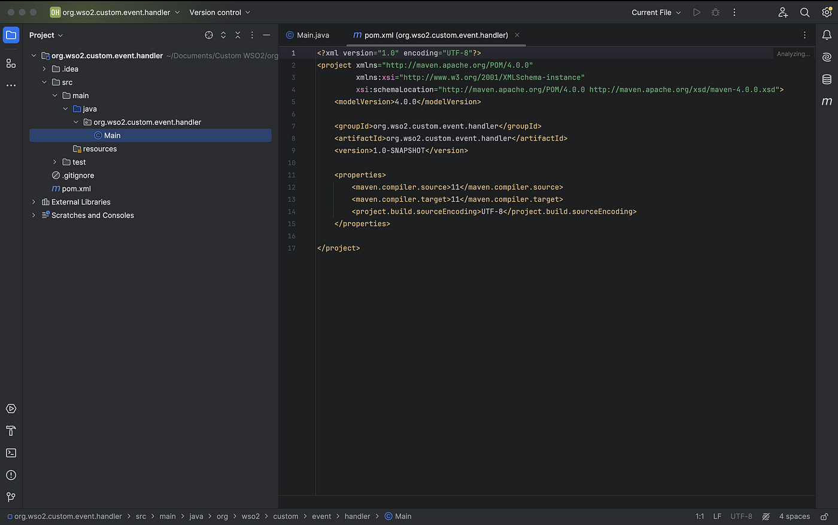
Task: Change UTF-8 file encoding
Action: (741, 517)
